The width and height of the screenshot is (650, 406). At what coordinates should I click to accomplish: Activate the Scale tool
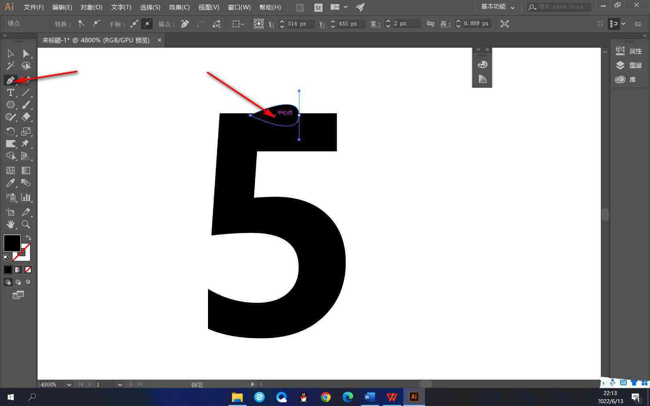[x=26, y=132]
